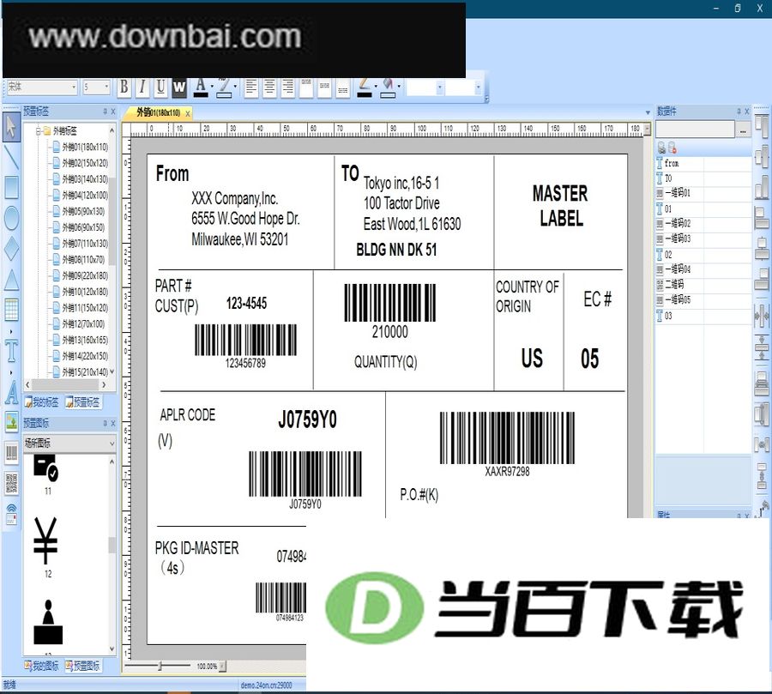Image resolution: width=772 pixels, height=694 pixels.
Task: Click the align left edges icon
Action: click(x=761, y=218)
